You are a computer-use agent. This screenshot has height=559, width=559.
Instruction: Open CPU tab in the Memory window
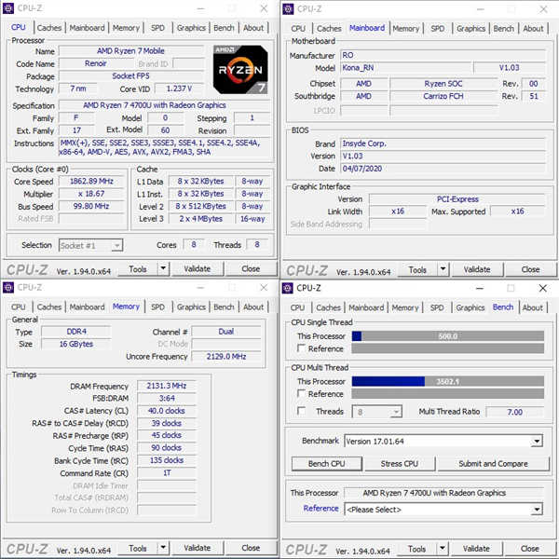point(19,307)
